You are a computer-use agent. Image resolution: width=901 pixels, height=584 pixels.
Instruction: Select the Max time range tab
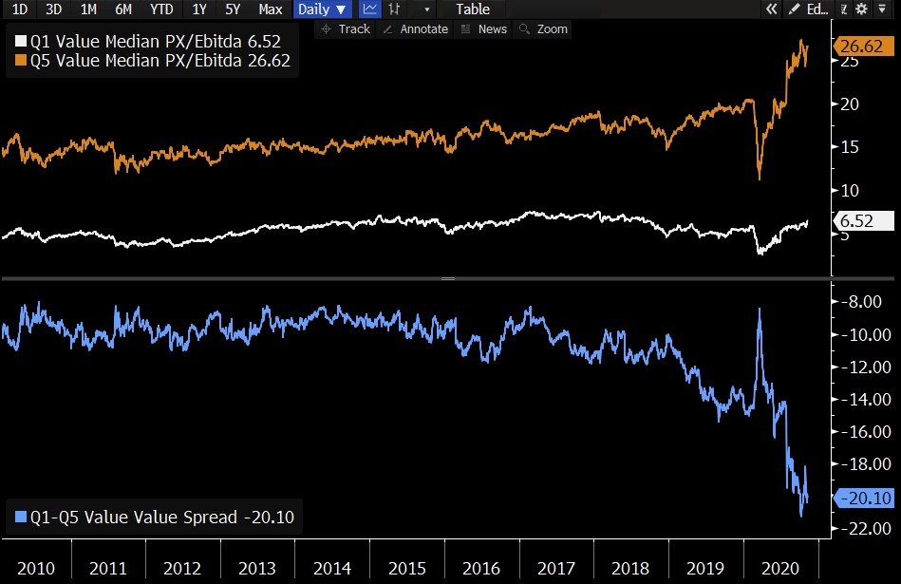click(271, 9)
